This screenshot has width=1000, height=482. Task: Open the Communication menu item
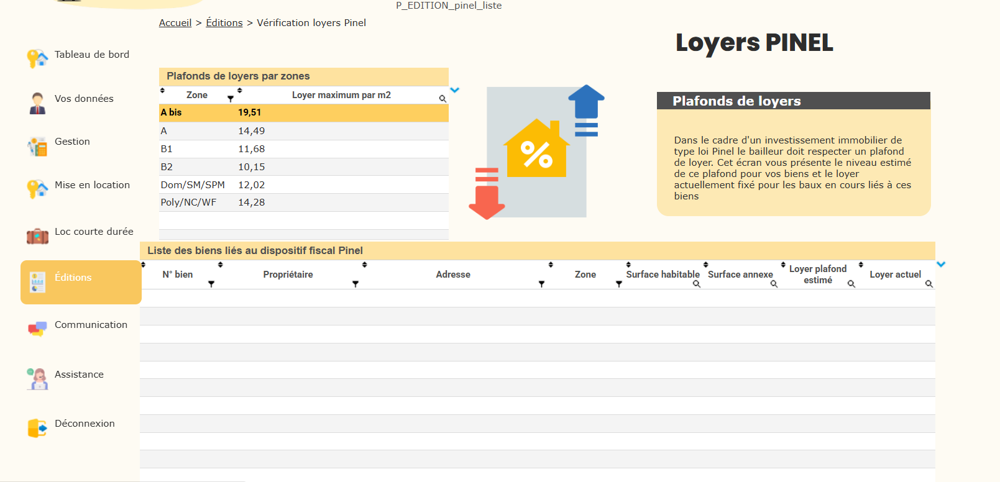(91, 325)
